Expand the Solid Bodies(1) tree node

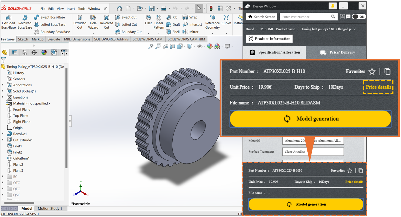[3, 91]
